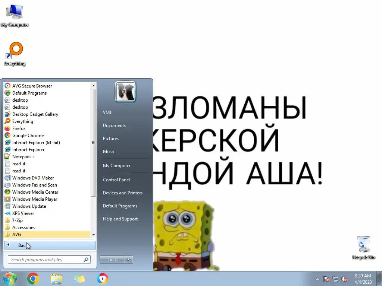
Task: Click the network tray icon
Action: click(335, 279)
